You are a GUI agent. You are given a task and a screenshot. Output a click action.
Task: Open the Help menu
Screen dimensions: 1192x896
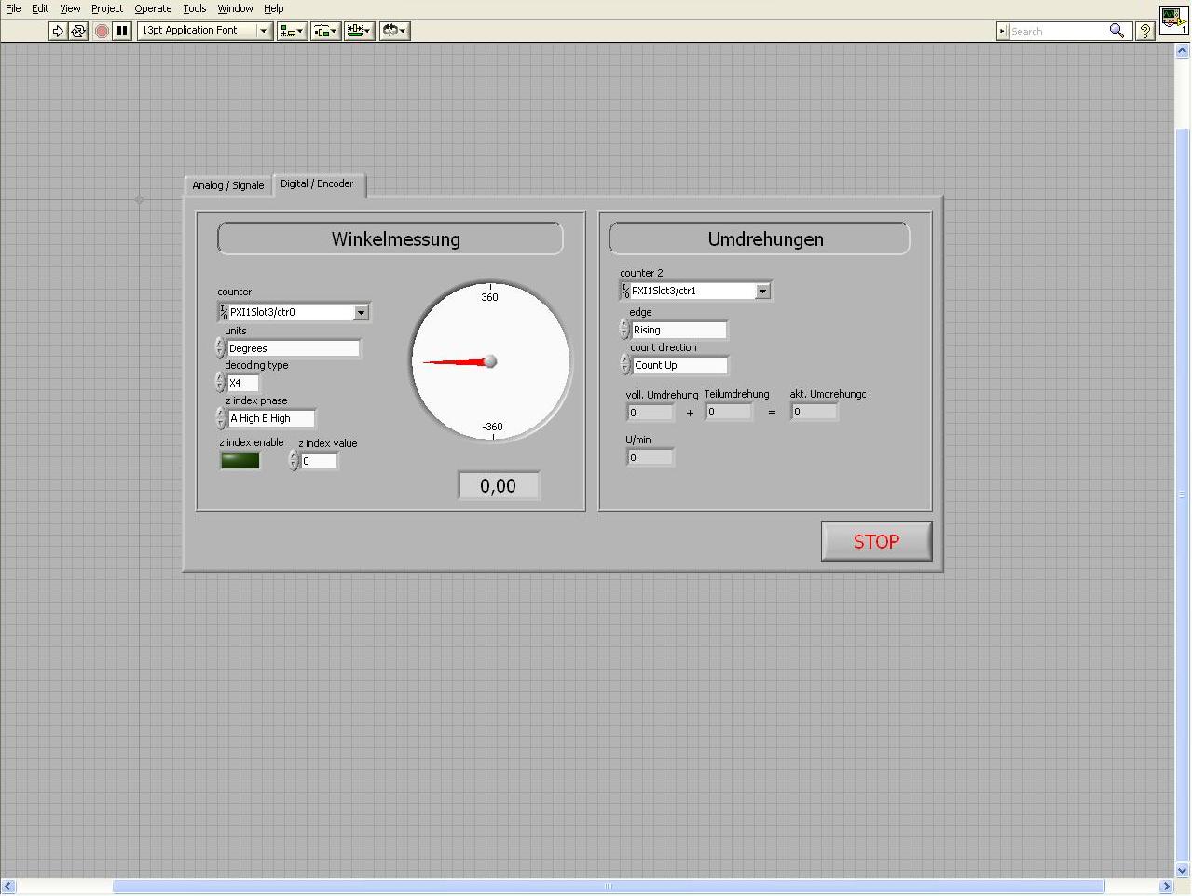coord(273,8)
